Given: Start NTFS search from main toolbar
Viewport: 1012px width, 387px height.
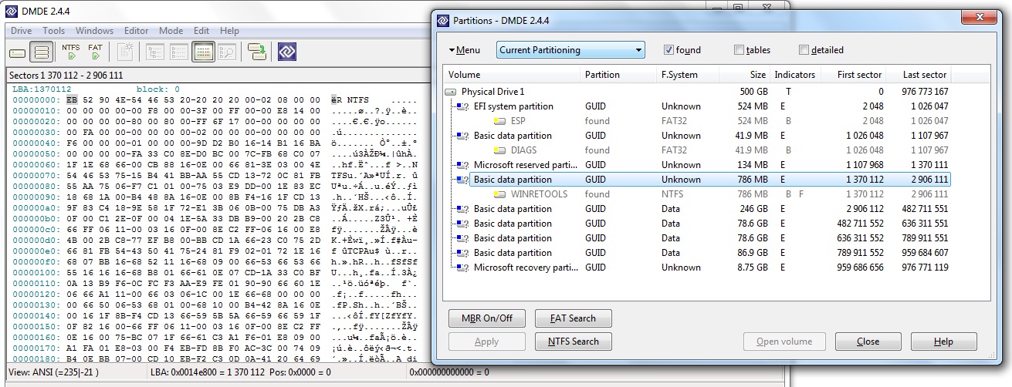Looking at the screenshot, I should pyautogui.click(x=71, y=52).
